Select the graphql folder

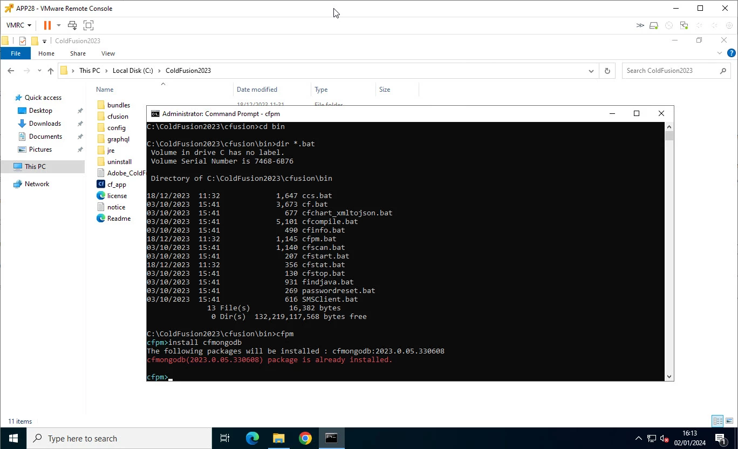118,139
